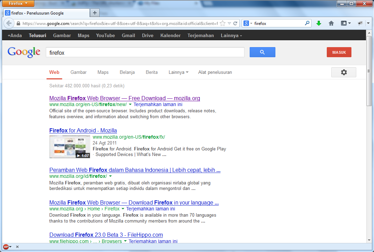Screen dimensions: 374x252
Task: Expand green arrow after Home › Firefox breadcrumb
Action: pyautogui.click(x=123, y=209)
